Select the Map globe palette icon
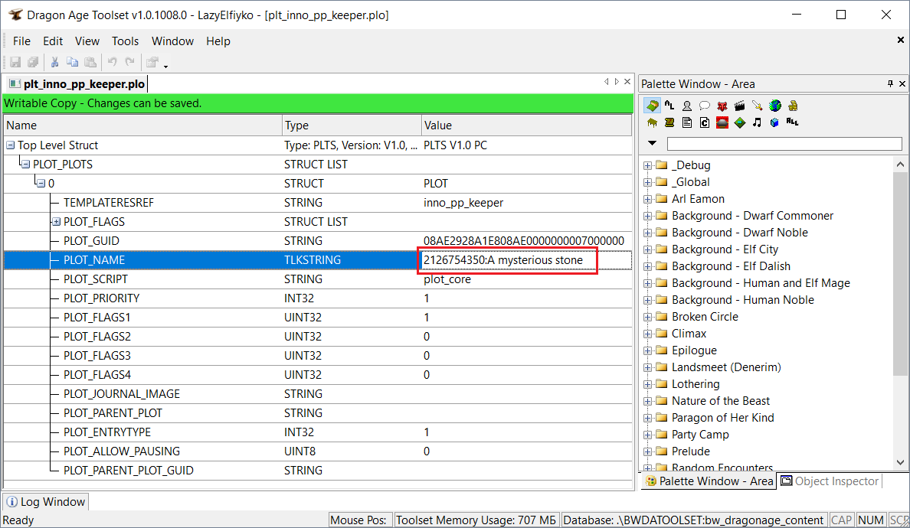 click(x=774, y=106)
